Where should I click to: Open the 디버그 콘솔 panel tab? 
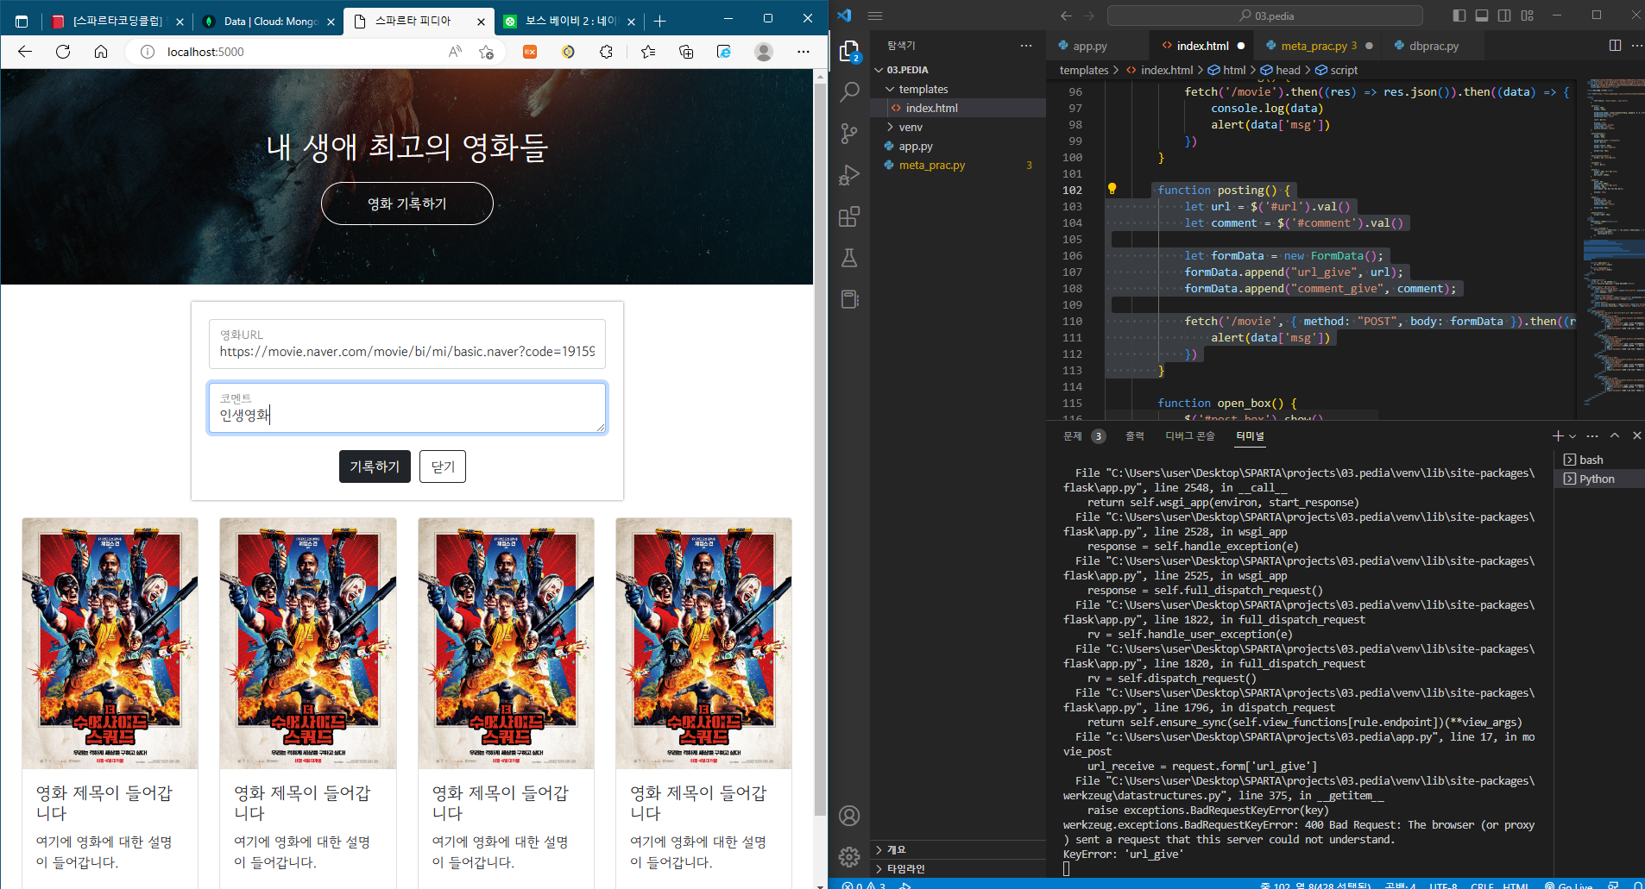pyautogui.click(x=1189, y=436)
